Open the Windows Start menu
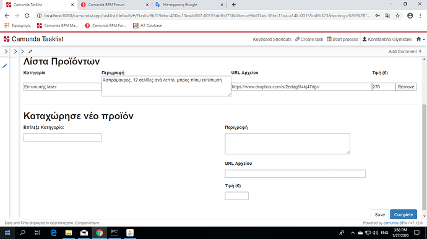 pyautogui.click(x=7, y=233)
